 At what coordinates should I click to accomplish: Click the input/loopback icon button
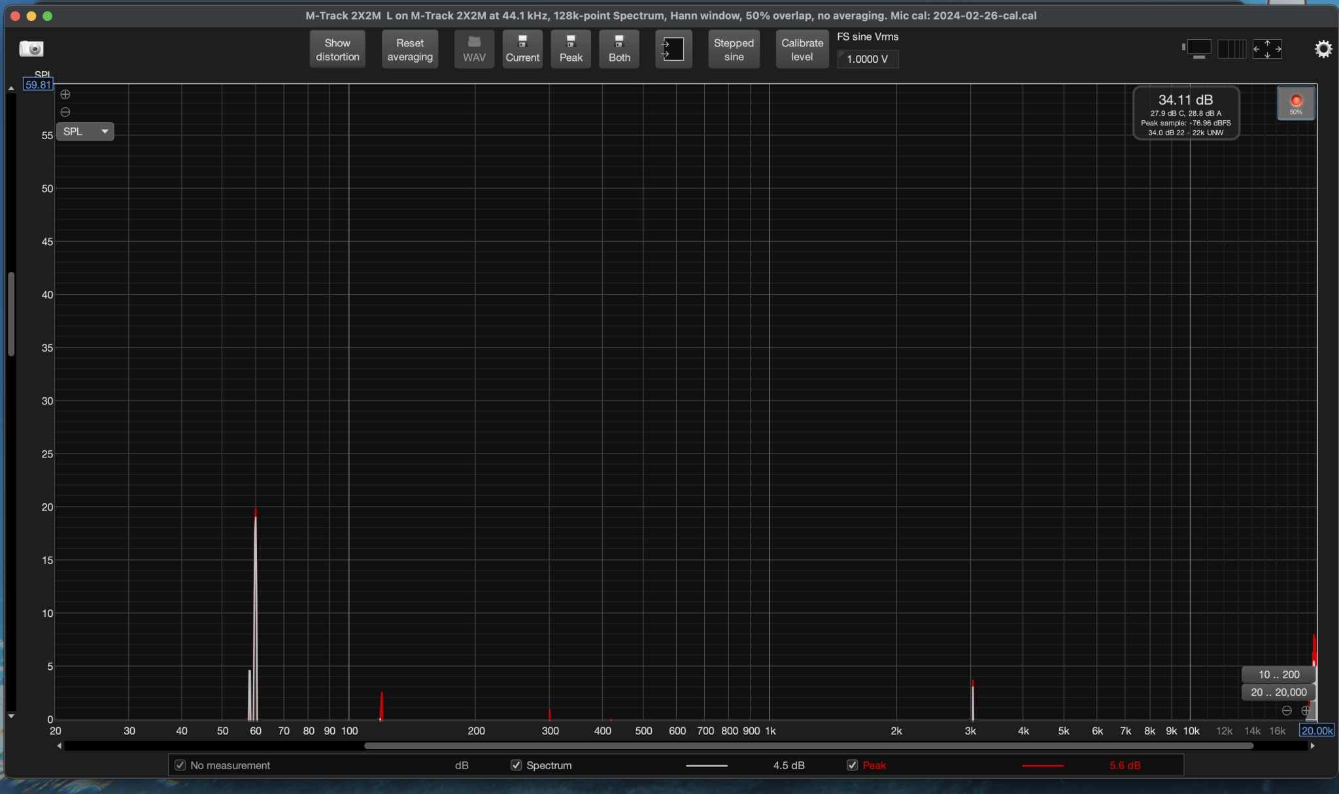[x=673, y=49]
